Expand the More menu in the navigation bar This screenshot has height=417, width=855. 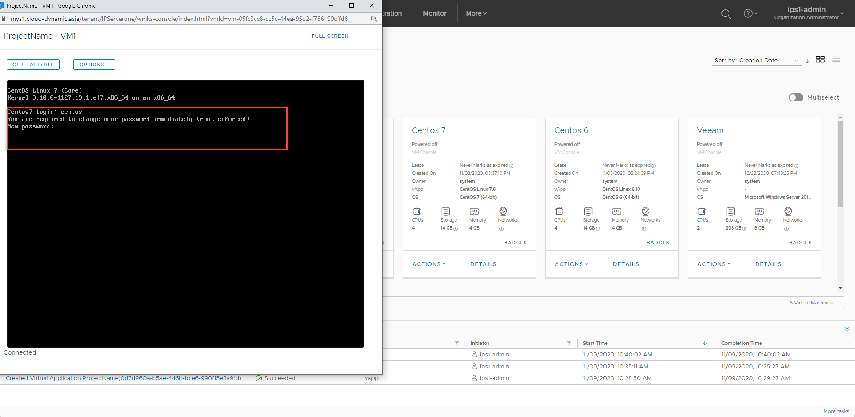[x=476, y=13]
